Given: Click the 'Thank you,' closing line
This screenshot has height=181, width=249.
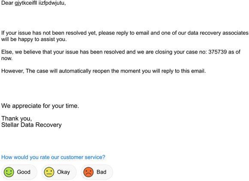Looking at the screenshot, I should (x=16, y=118).
